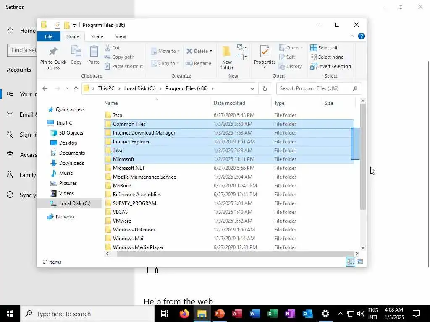Expand address bar history dropdown
Image resolution: width=430 pixels, height=322 pixels.
click(x=252, y=88)
